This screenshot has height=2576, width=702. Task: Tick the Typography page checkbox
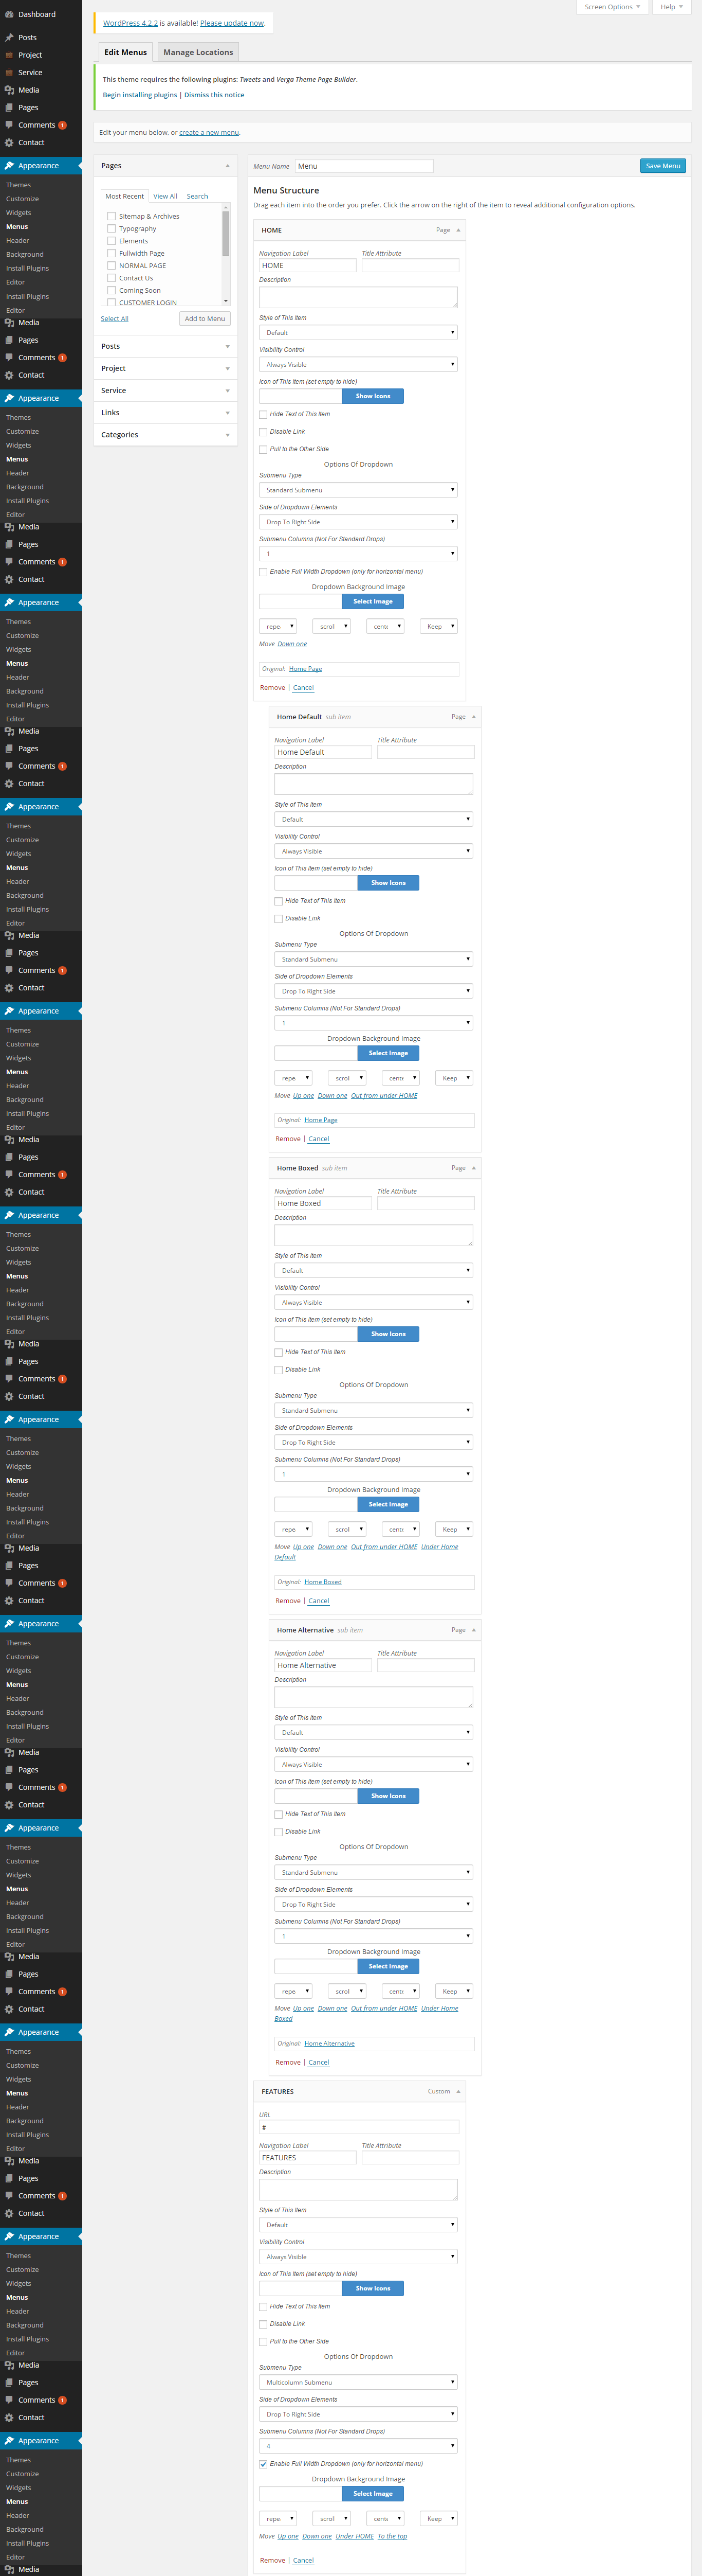111,228
